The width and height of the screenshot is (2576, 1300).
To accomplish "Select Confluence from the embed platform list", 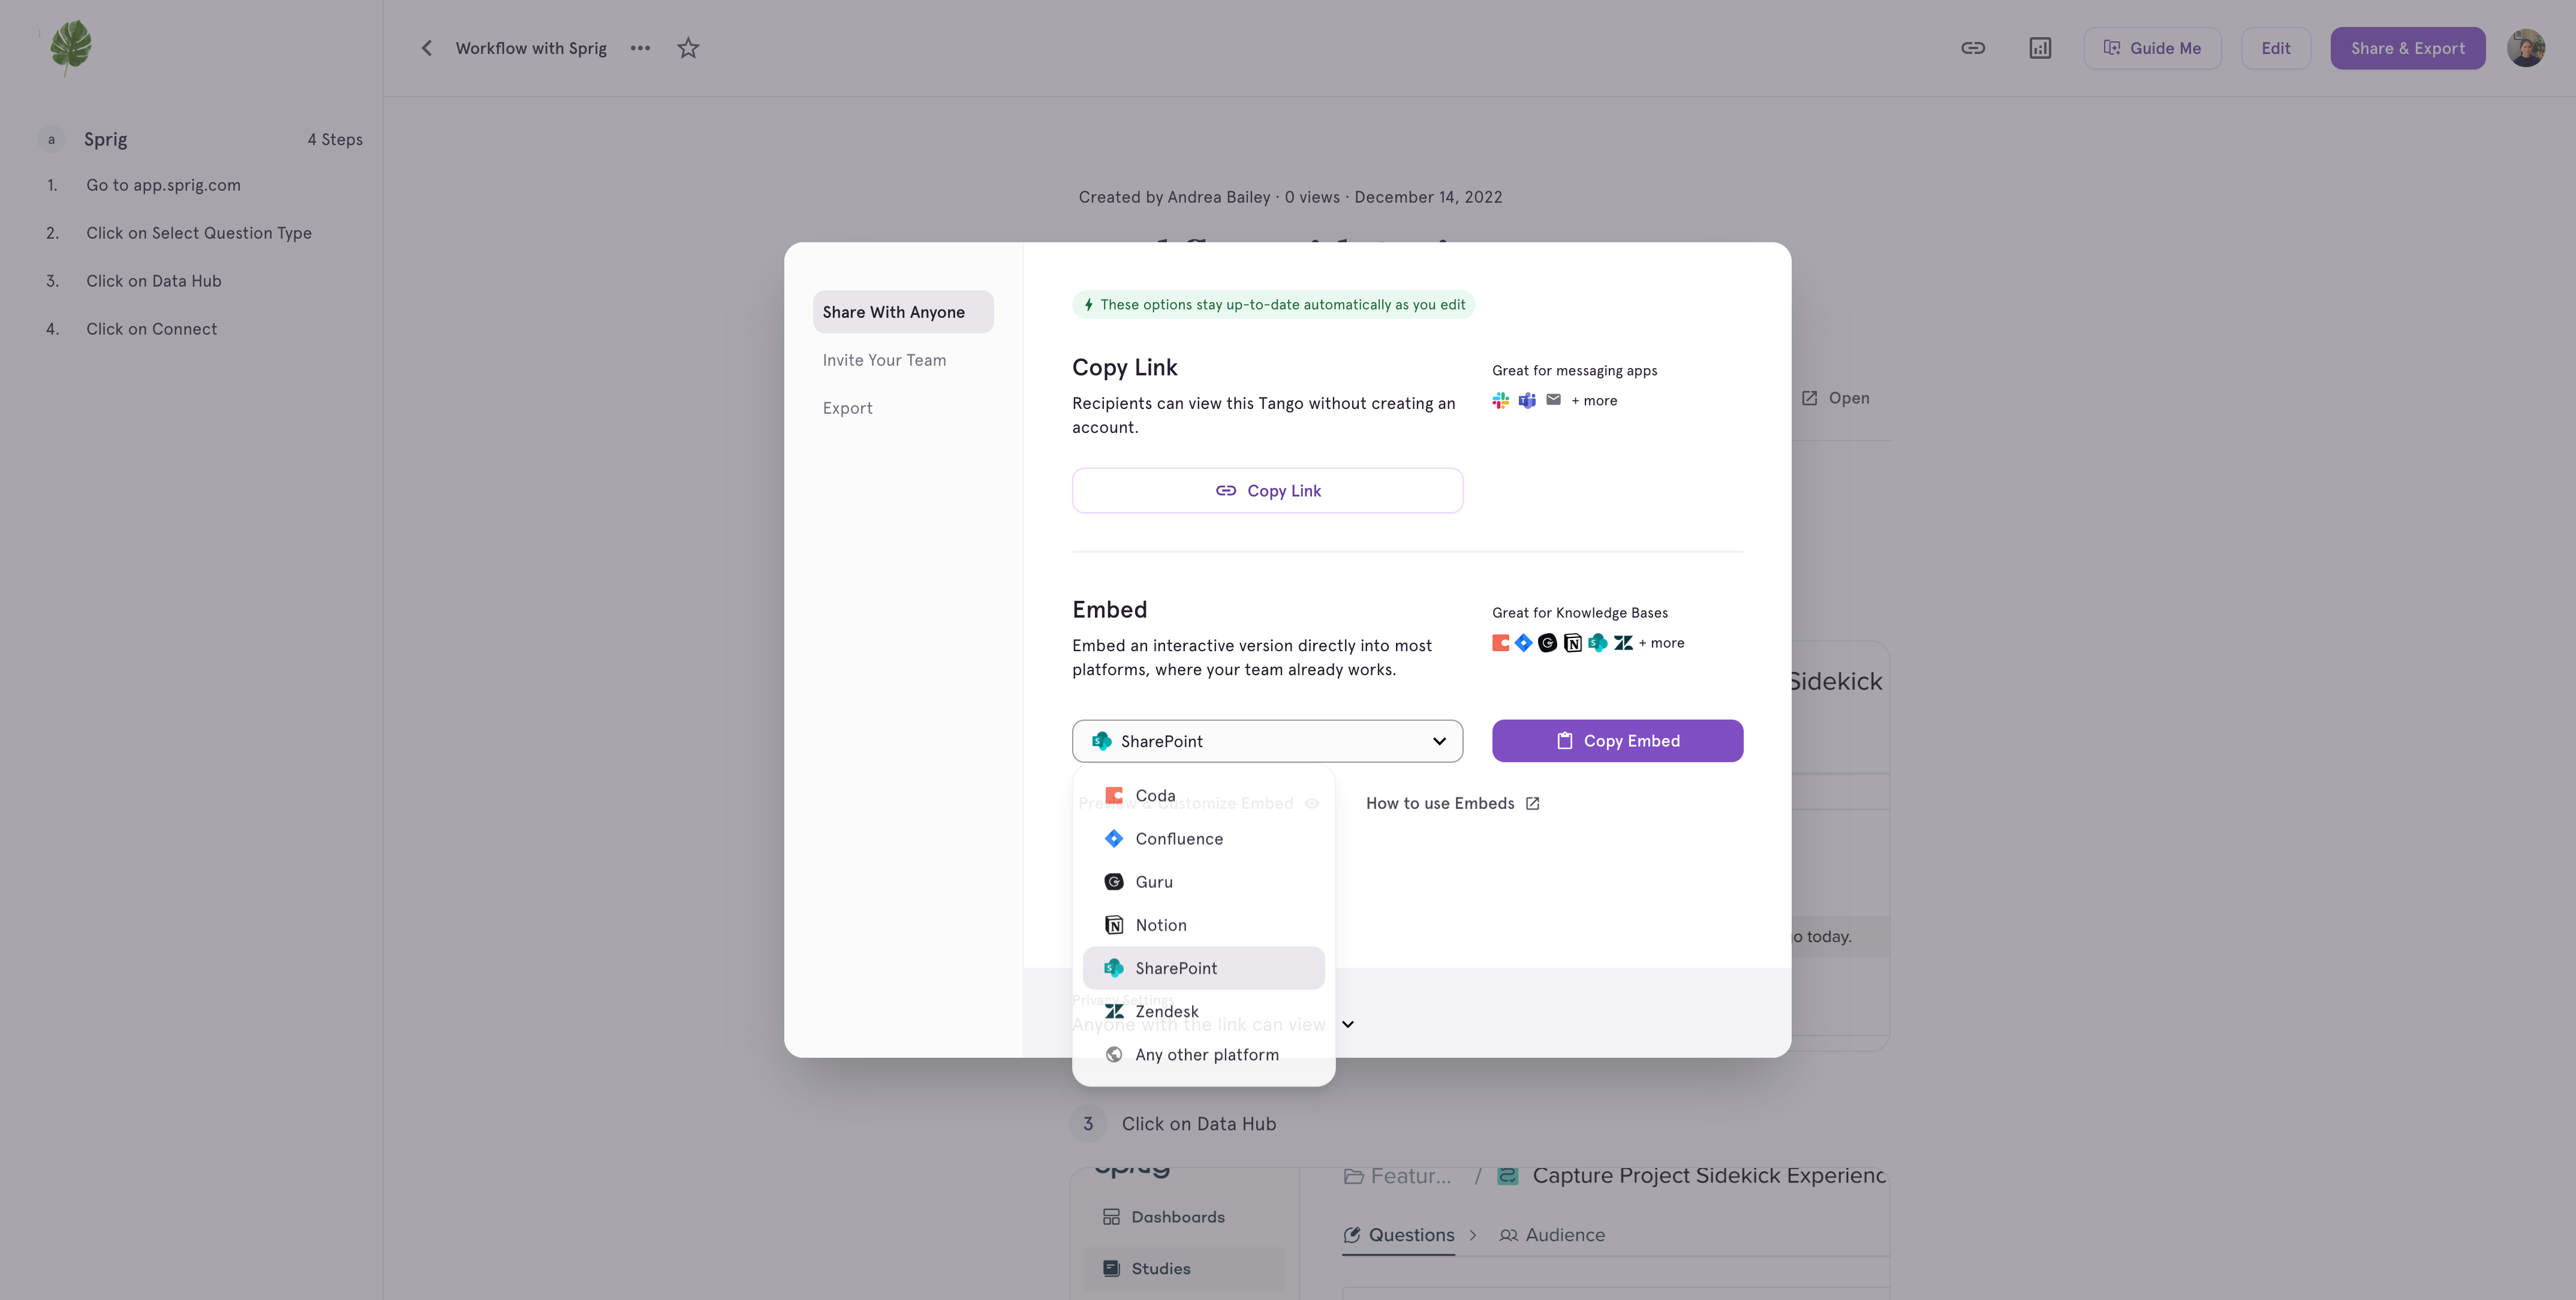I will pos(1203,838).
